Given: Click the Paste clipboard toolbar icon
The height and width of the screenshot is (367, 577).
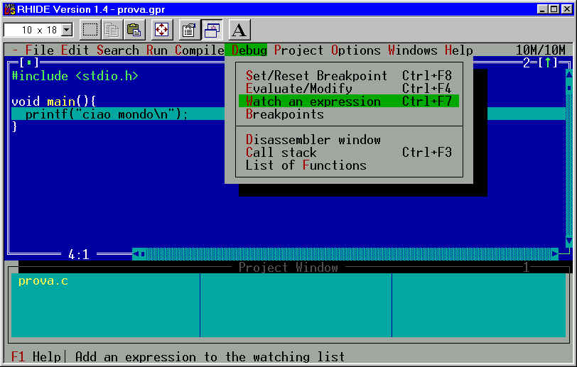Looking at the screenshot, I should [134, 30].
